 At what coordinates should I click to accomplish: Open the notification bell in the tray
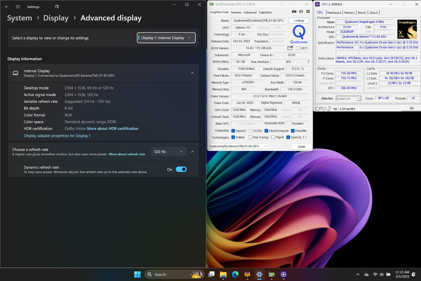[413, 274]
